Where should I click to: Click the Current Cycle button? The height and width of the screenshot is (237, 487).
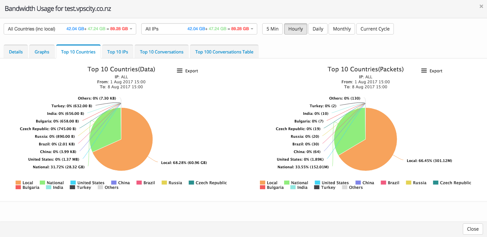point(375,29)
